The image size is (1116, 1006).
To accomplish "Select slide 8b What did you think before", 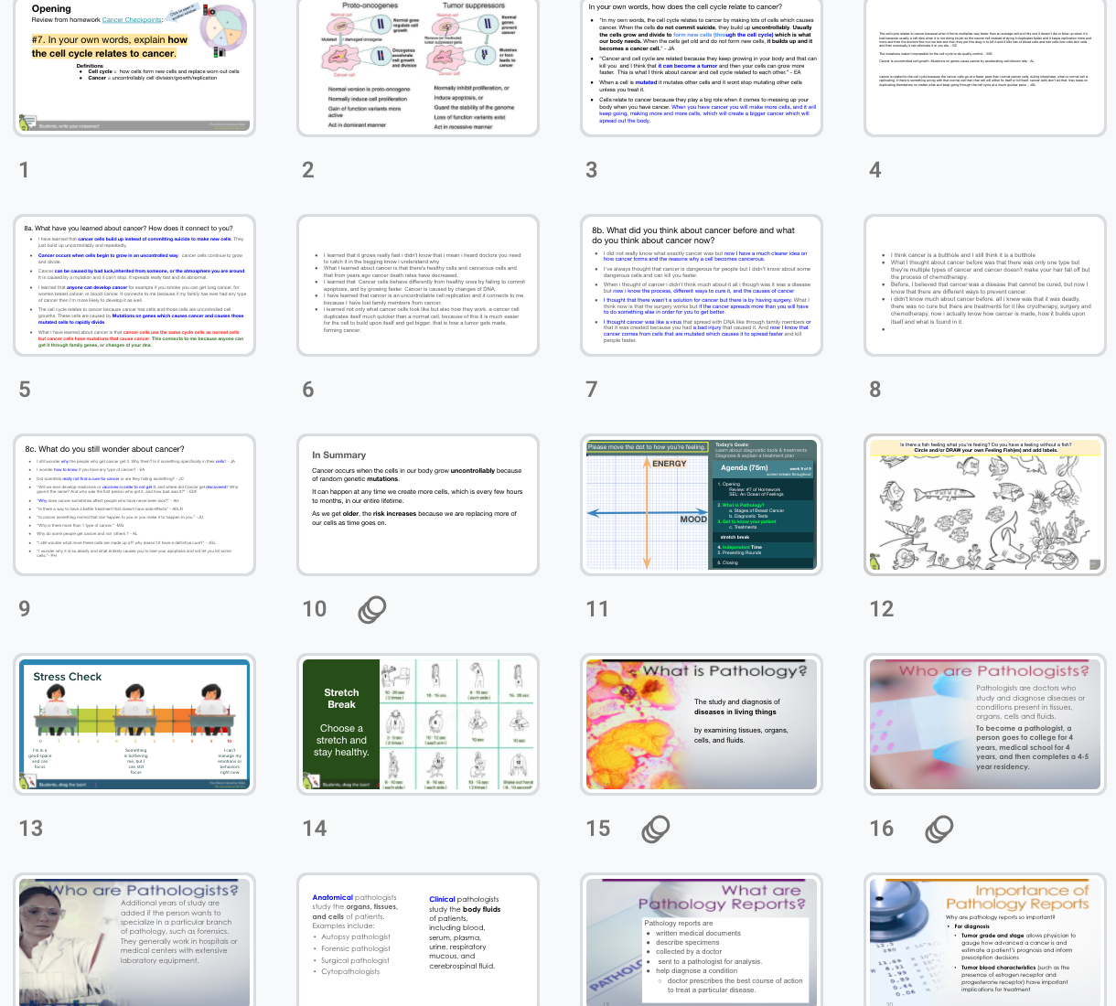I will click(x=702, y=285).
